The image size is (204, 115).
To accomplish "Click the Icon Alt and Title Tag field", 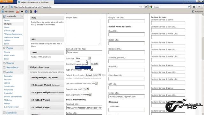I will click(84, 52).
